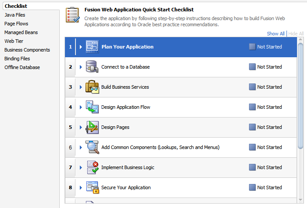Click the Not Started label for Secure Your Application
This screenshot has width=307, height=208.
(x=269, y=187)
